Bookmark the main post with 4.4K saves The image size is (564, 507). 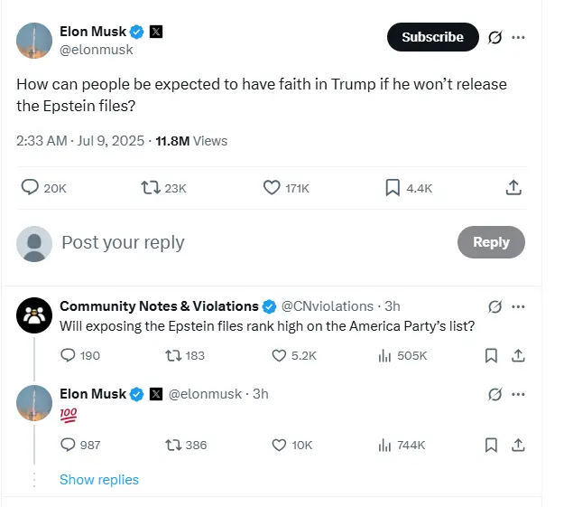coord(393,188)
